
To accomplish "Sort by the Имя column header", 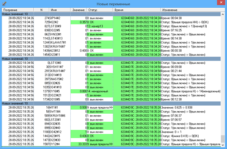I will point(60,10).
